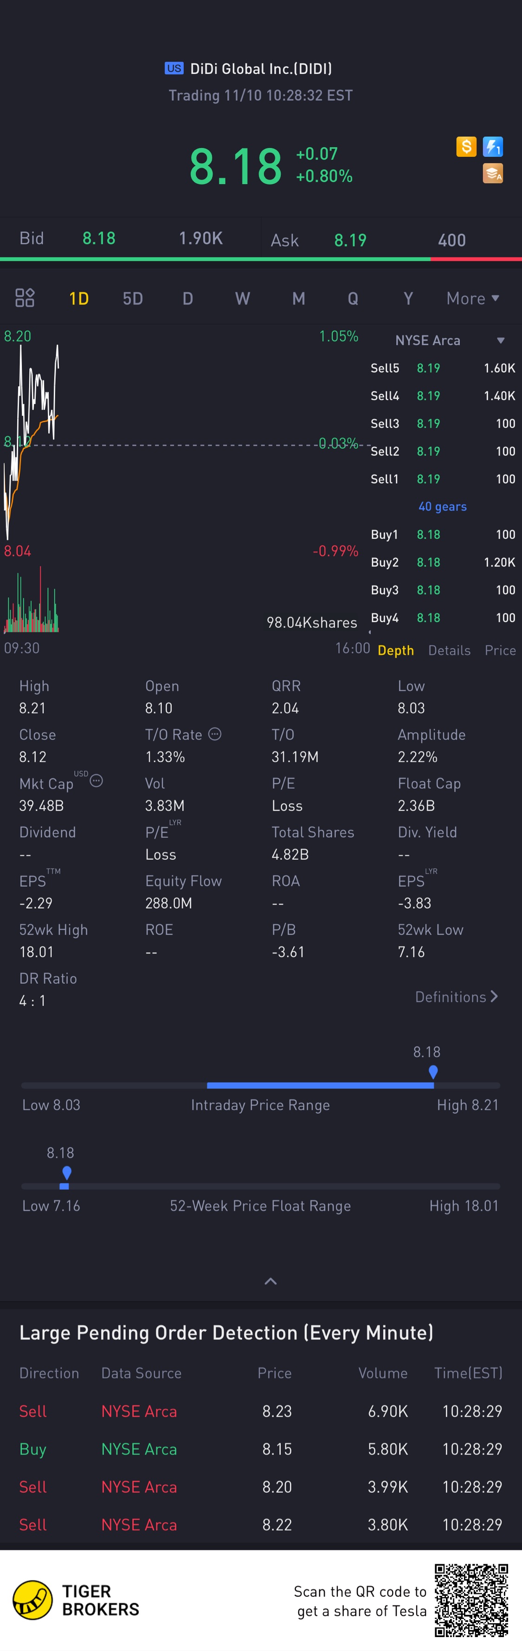The height and width of the screenshot is (1651, 522).
Task: Tap the current price 8.18 headline
Action: click(x=235, y=166)
